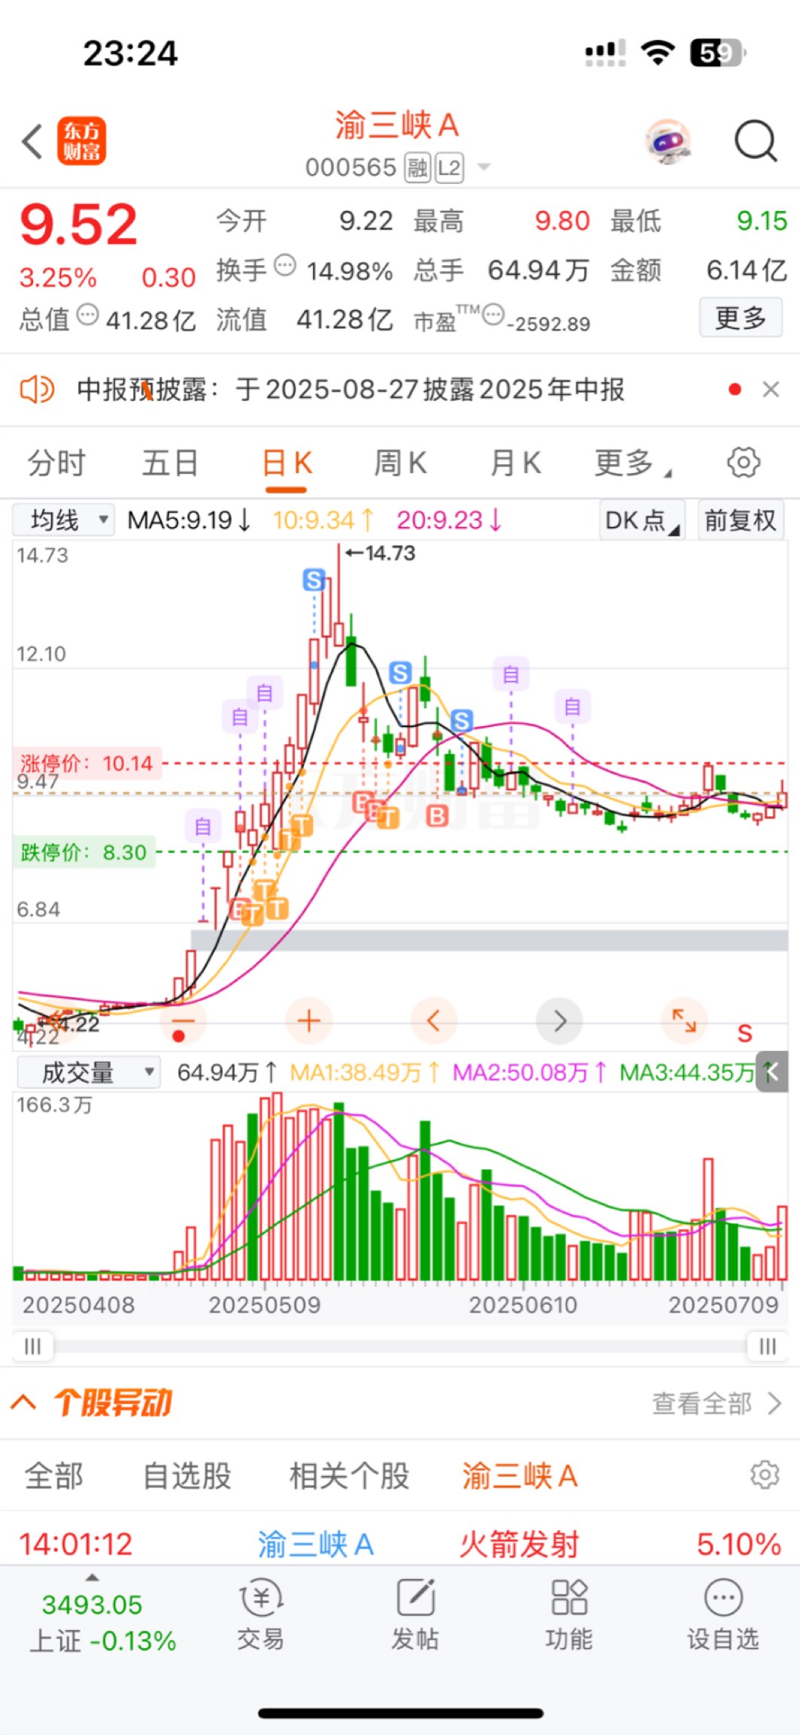800x1735 pixels.
Task: Tap the S sell marker at the 14.73 peak
Action: coord(314,580)
